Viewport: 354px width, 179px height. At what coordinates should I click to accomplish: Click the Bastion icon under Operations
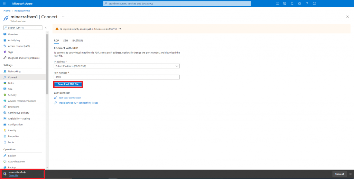pos(5,156)
